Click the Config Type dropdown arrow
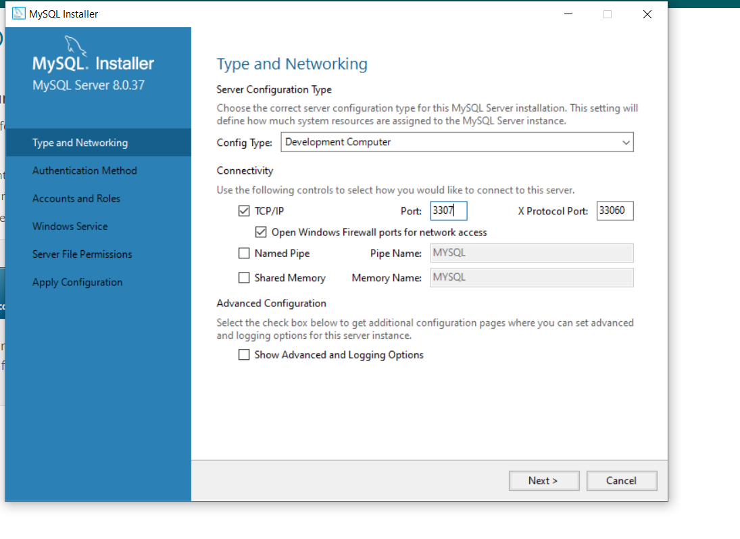 (x=626, y=143)
